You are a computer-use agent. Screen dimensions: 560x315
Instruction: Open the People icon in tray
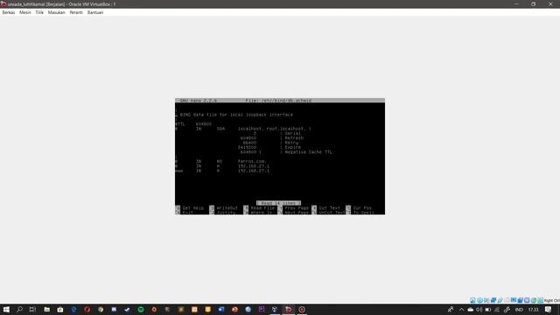[451, 310]
